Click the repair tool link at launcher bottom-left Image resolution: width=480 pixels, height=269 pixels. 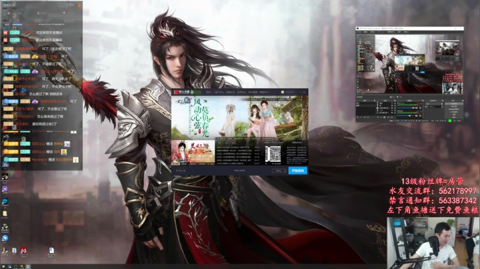pos(181,170)
